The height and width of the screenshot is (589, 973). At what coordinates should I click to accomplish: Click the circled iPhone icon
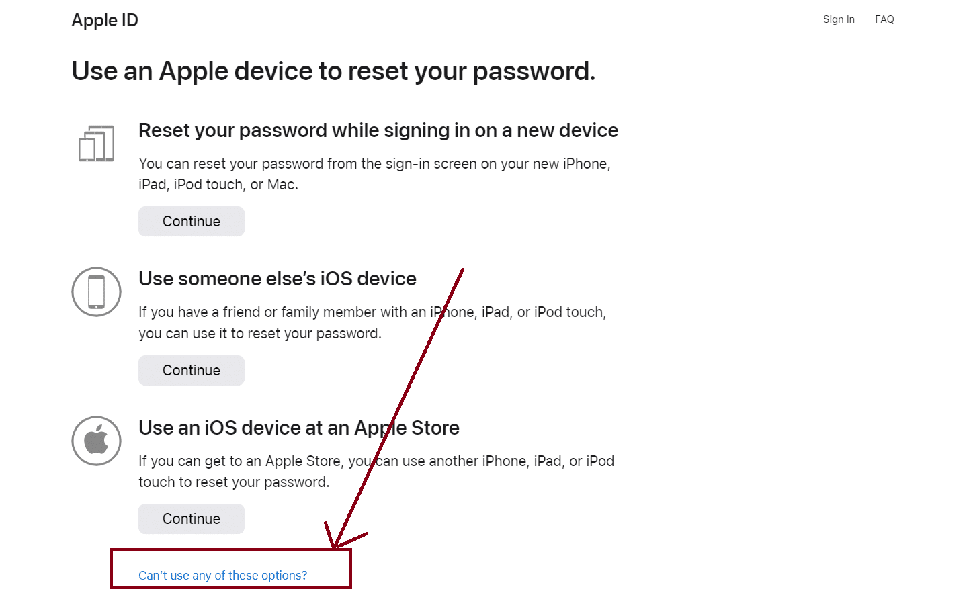point(97,291)
